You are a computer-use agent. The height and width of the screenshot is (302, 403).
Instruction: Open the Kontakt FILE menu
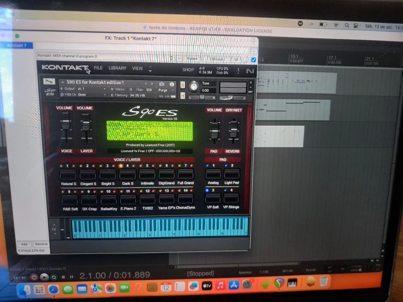(98, 68)
